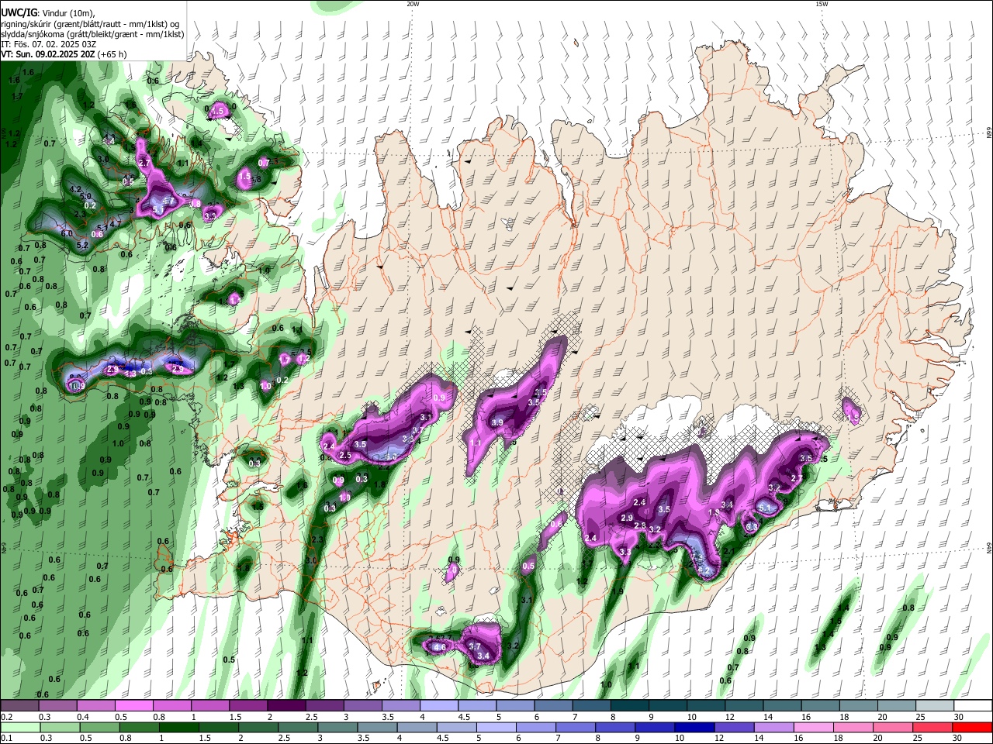Click the light pink 16 swatch in bottom legend bar

814,727
